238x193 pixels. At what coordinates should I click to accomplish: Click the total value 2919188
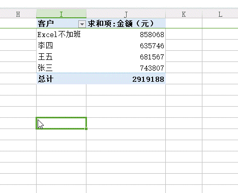[148, 79]
